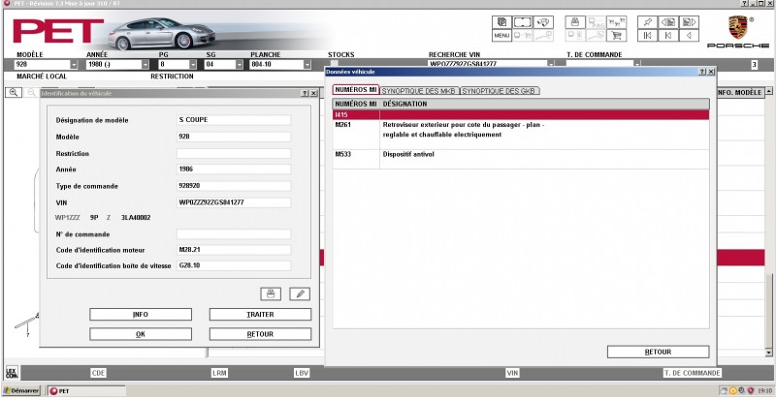Select the I415 row

(x=521, y=114)
